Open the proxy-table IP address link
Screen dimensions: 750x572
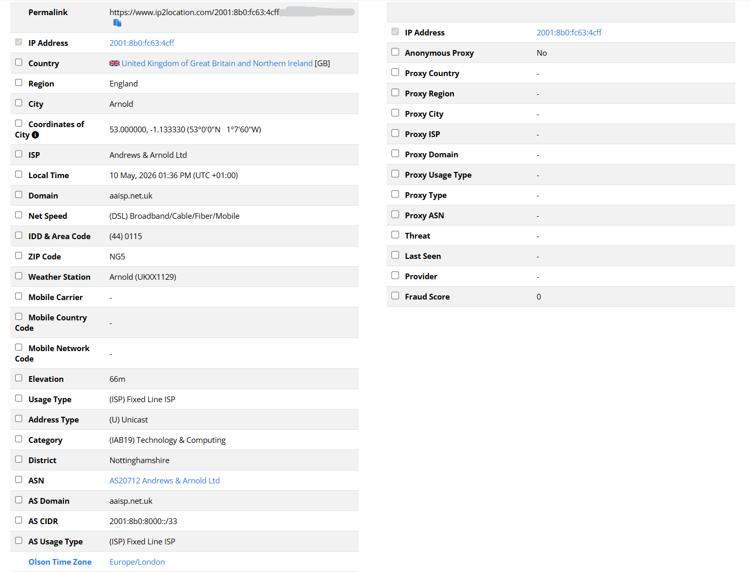[569, 33]
